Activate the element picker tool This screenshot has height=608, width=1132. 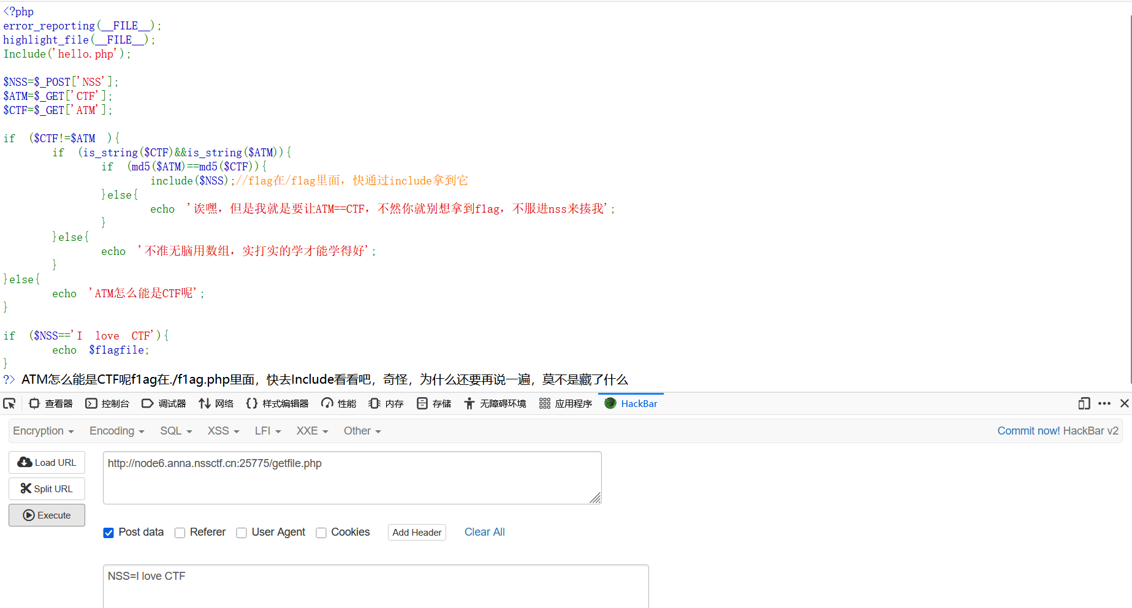9,403
